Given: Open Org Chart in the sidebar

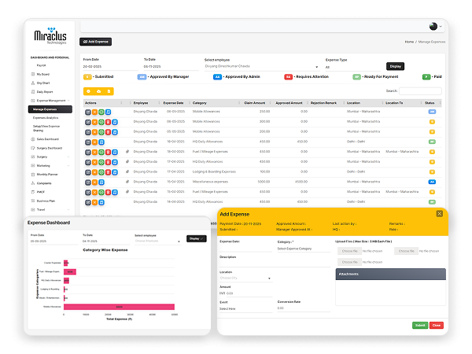Looking at the screenshot, I should tap(43, 83).
